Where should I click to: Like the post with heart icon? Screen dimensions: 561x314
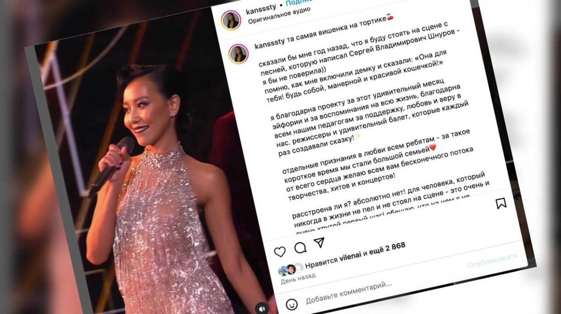click(x=280, y=252)
